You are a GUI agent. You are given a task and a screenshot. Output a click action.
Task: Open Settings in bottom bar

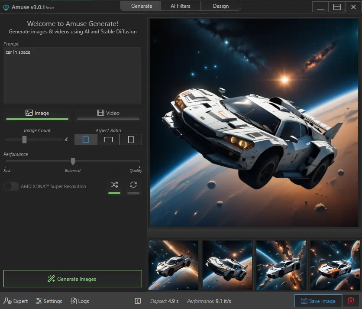[x=49, y=301]
